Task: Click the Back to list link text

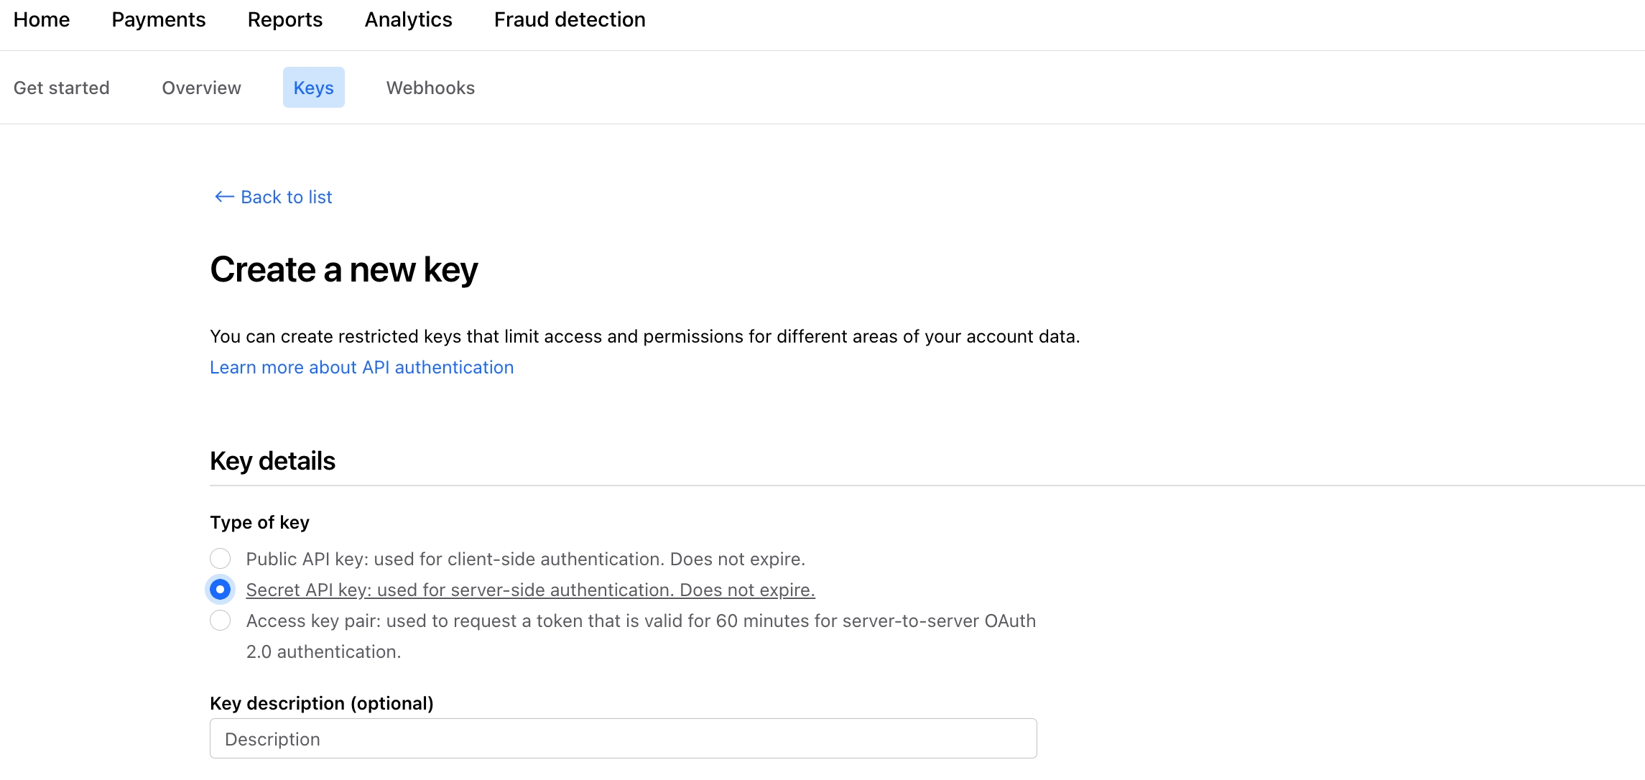Action: click(x=287, y=197)
